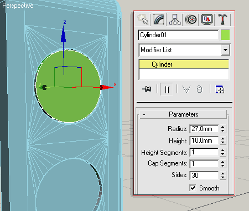Open the green object color swatch
This screenshot has width=249, height=211.
click(x=225, y=35)
